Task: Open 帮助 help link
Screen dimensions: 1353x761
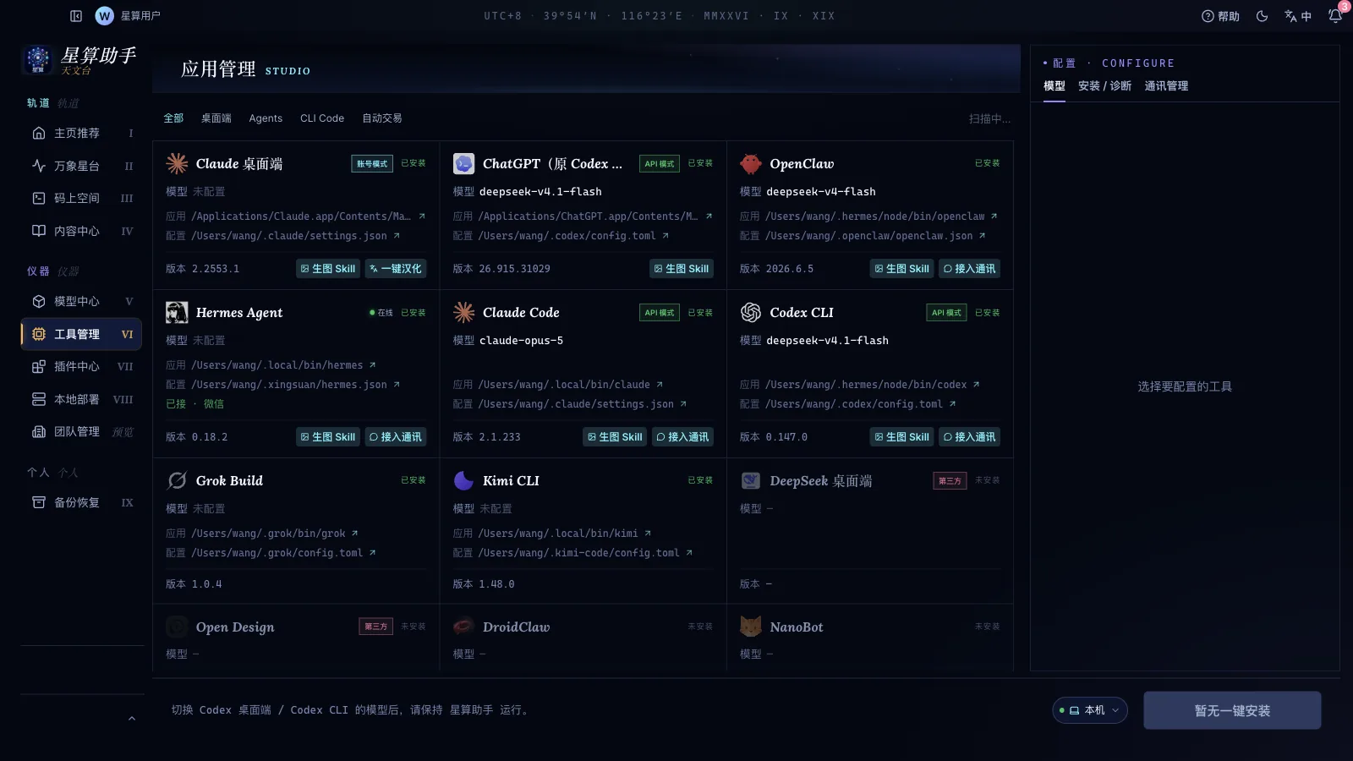Action: point(1220,16)
